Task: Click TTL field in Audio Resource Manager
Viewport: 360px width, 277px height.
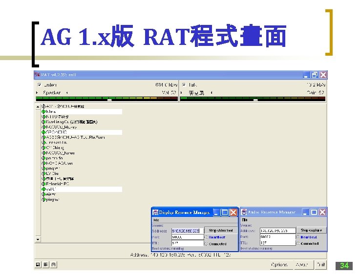Action: (278, 242)
